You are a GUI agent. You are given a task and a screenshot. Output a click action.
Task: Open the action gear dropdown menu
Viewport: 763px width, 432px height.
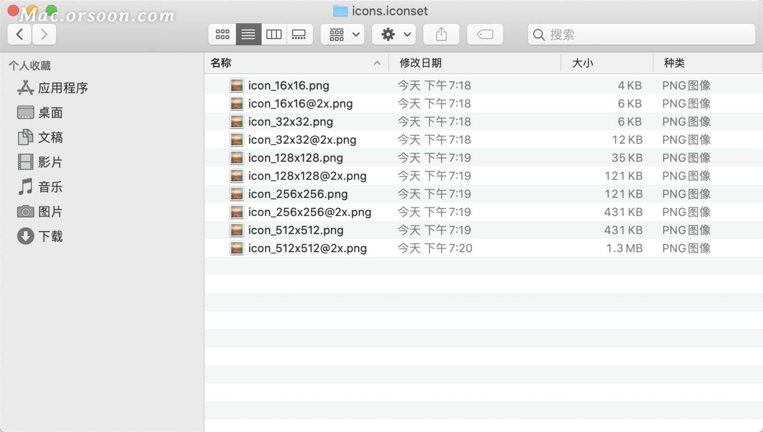tap(393, 34)
